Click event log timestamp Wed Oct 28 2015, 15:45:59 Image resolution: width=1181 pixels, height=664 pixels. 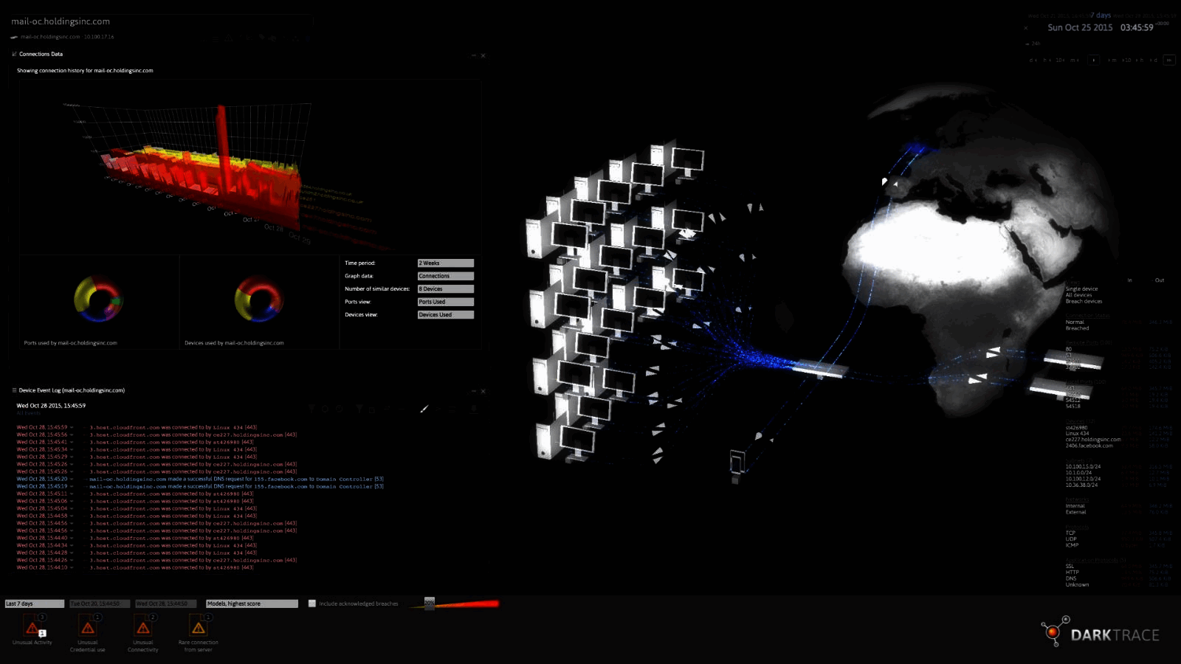(x=51, y=406)
